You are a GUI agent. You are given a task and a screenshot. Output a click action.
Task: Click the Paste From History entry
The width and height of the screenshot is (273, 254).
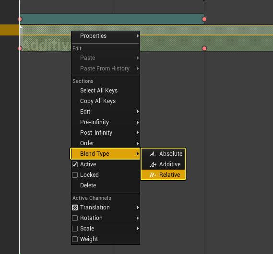[x=106, y=69]
